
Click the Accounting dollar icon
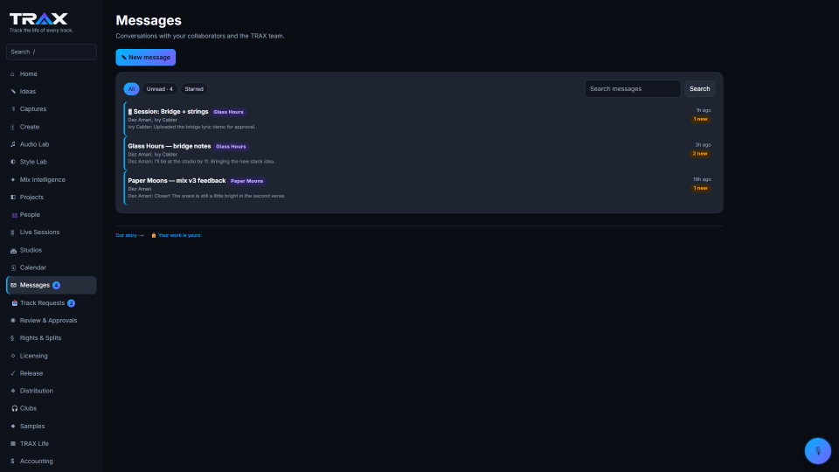13,462
